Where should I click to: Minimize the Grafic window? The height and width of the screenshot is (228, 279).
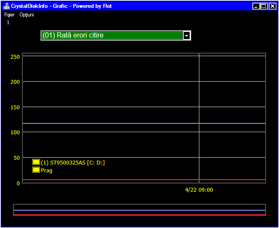coord(256,6)
